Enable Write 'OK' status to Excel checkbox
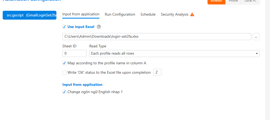This screenshot has height=120, width=270. pos(64,72)
